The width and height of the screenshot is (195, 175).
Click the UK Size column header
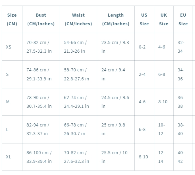pyautogui.click(x=164, y=19)
